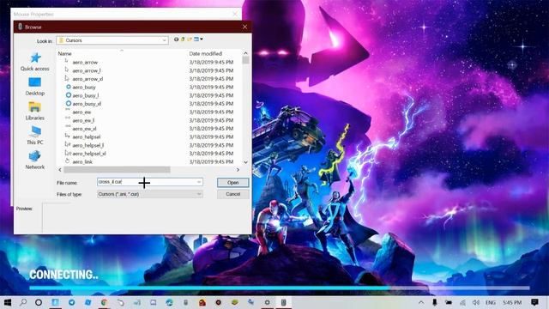Click the Mouse Properties taskbar icon
This screenshot has width=549, height=309.
click(x=284, y=302)
